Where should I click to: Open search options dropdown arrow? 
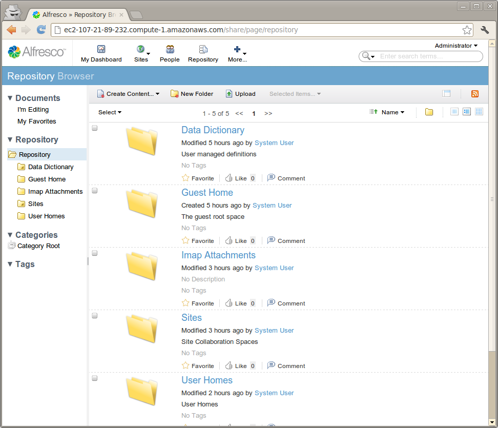click(x=373, y=56)
